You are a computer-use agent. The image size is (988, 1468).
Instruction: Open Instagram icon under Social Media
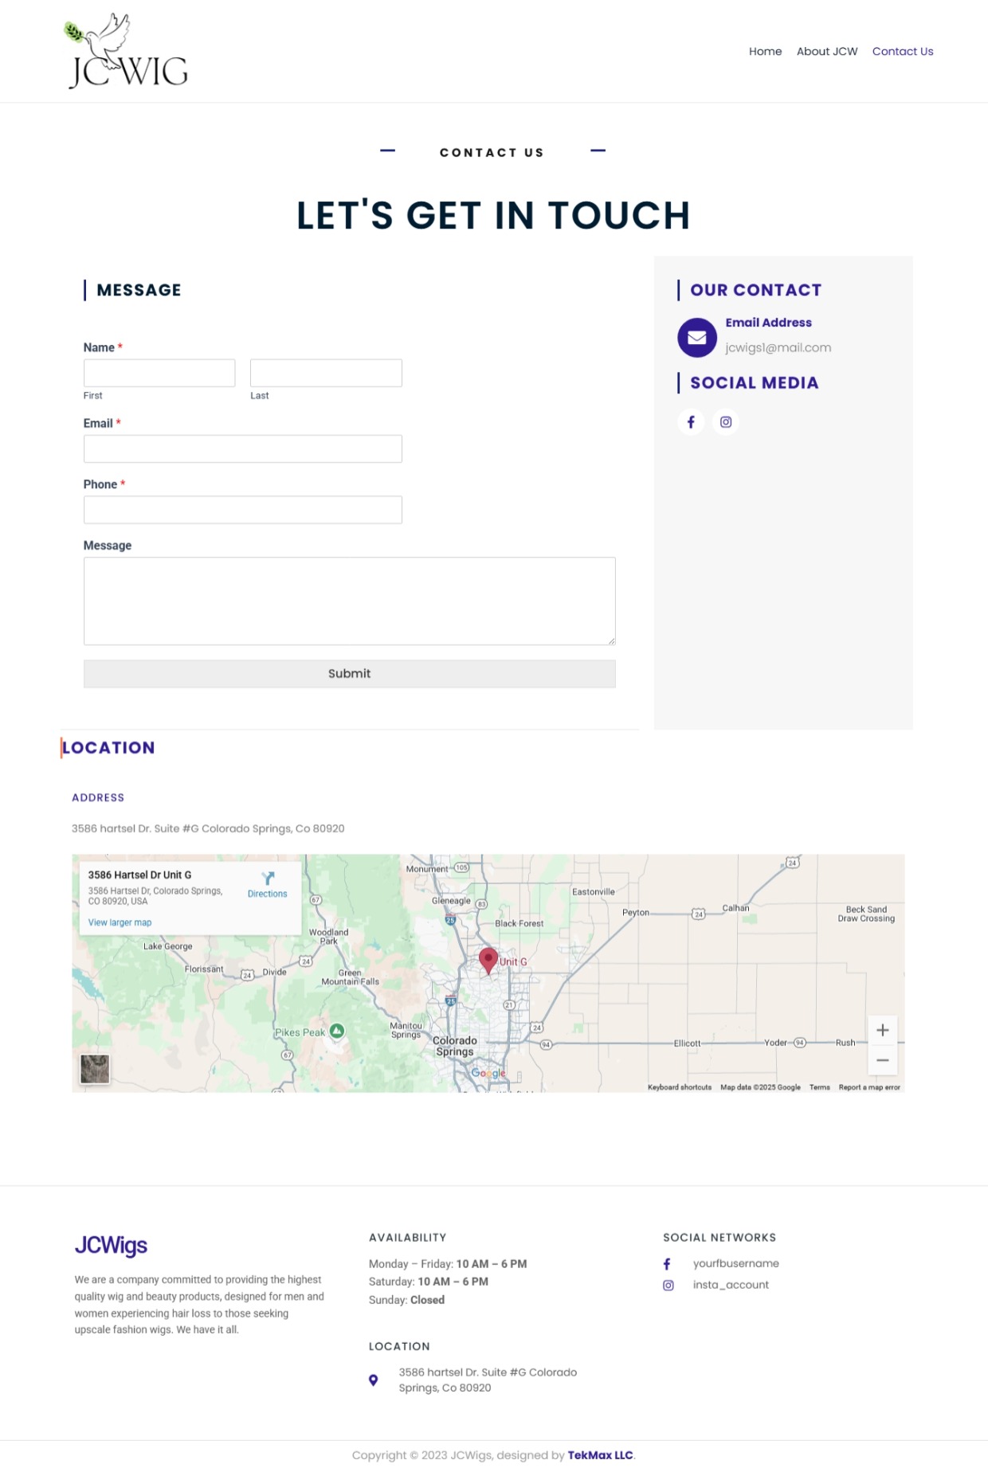click(726, 422)
